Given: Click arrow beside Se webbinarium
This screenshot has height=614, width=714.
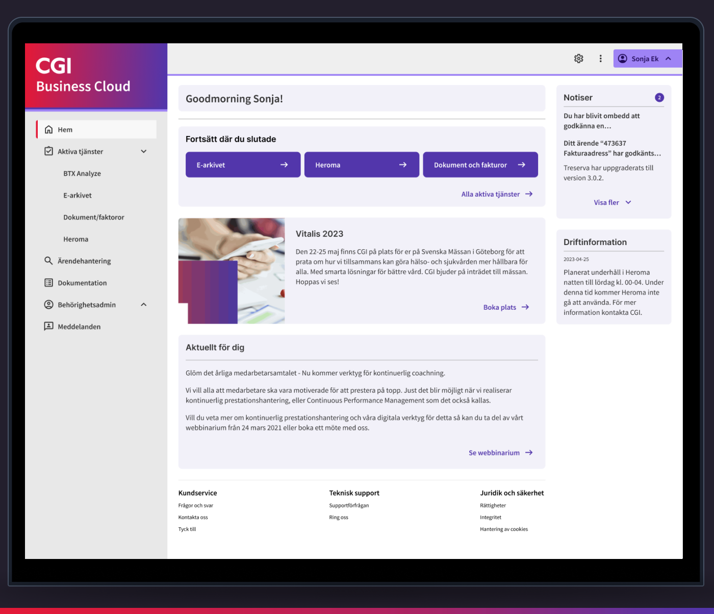Looking at the screenshot, I should (x=529, y=452).
